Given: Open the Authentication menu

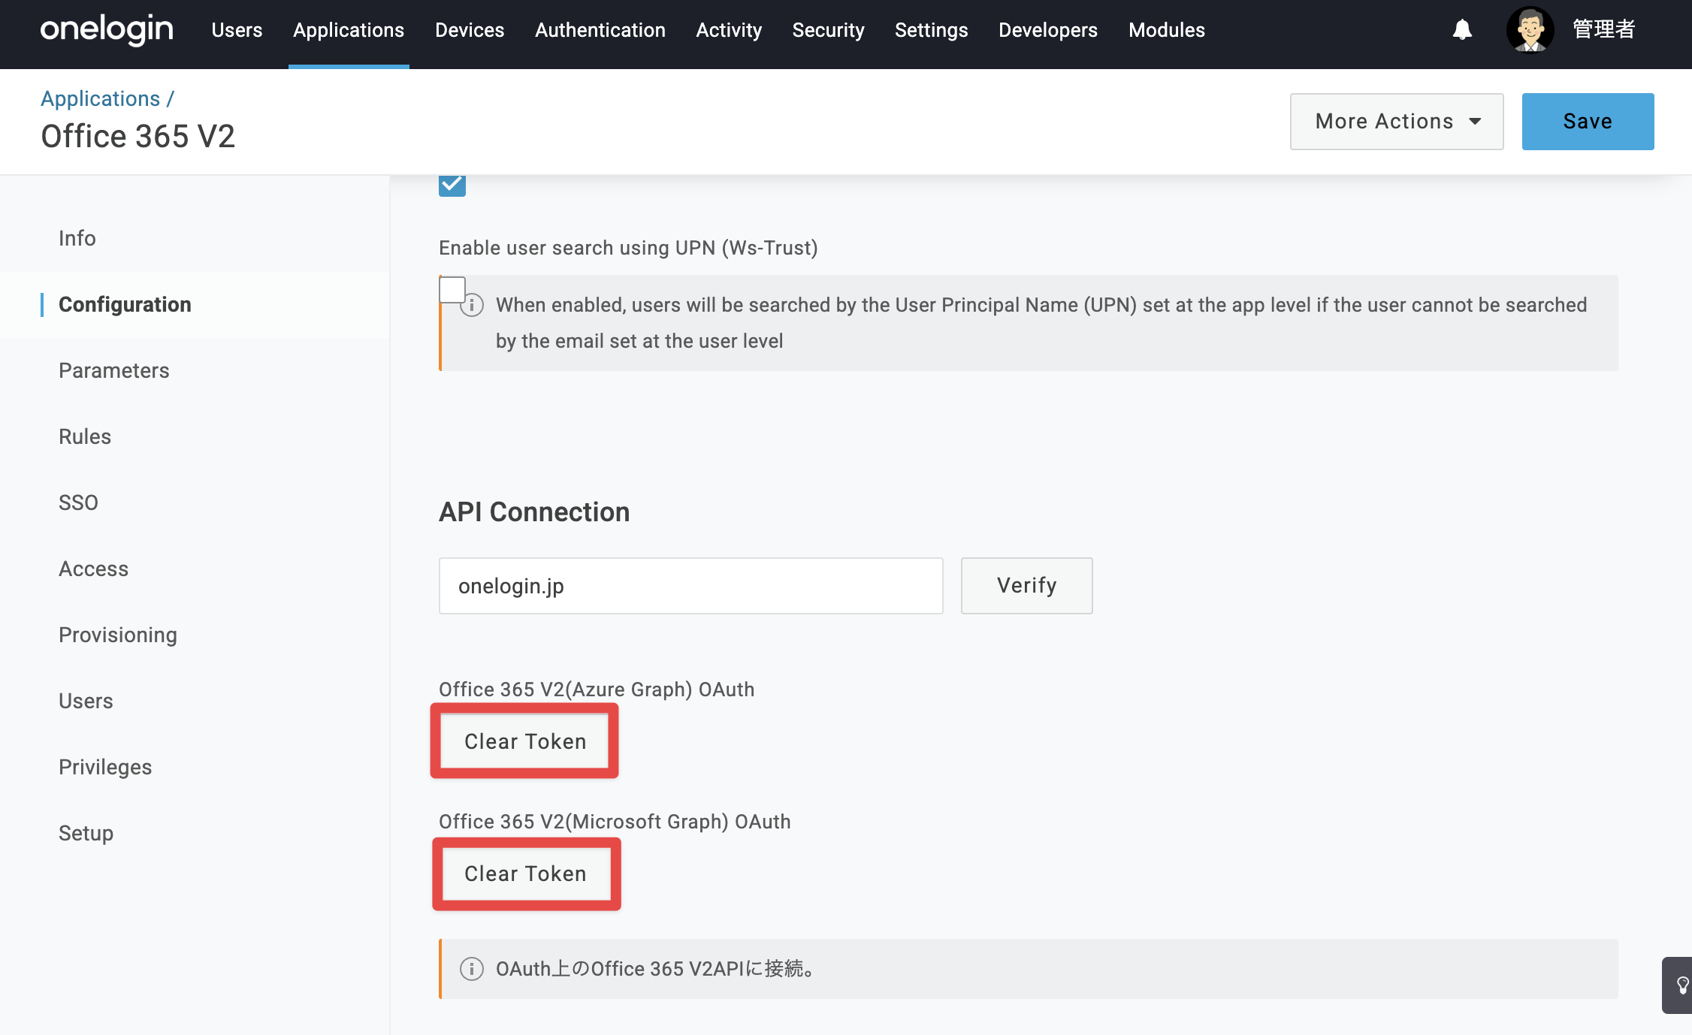Looking at the screenshot, I should point(600,30).
